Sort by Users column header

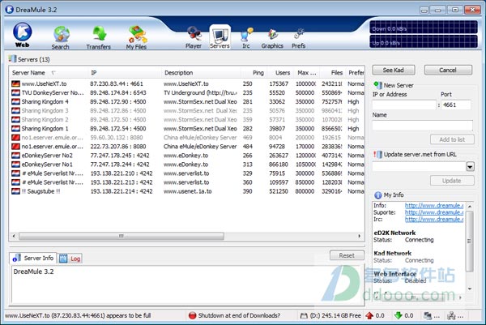click(280, 73)
